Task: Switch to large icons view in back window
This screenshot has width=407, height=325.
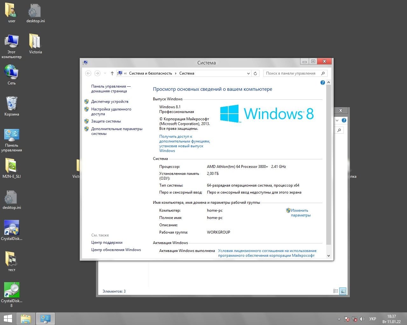Action: click(x=343, y=291)
